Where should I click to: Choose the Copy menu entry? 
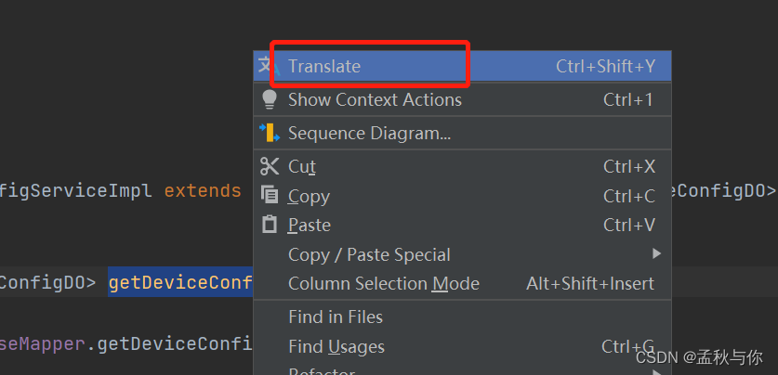click(x=309, y=196)
